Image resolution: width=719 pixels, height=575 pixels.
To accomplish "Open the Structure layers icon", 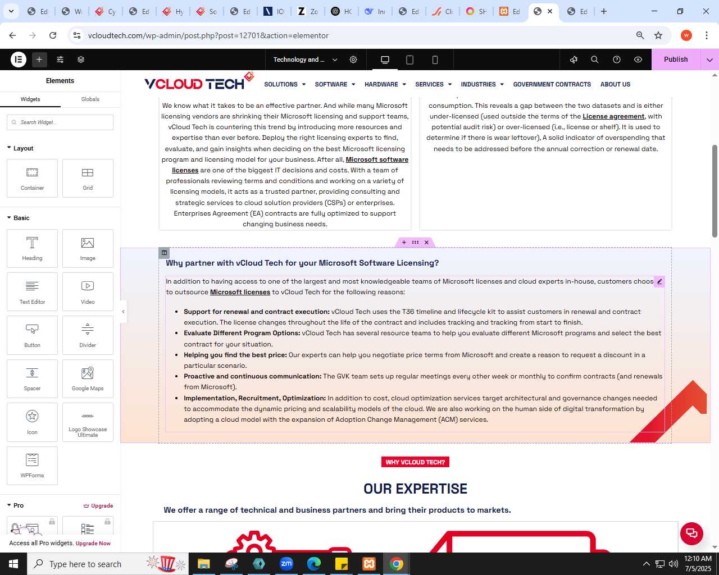I will click(x=81, y=60).
